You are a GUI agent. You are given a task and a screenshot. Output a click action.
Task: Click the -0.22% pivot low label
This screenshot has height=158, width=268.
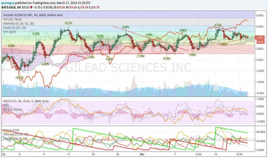coord(45,64)
